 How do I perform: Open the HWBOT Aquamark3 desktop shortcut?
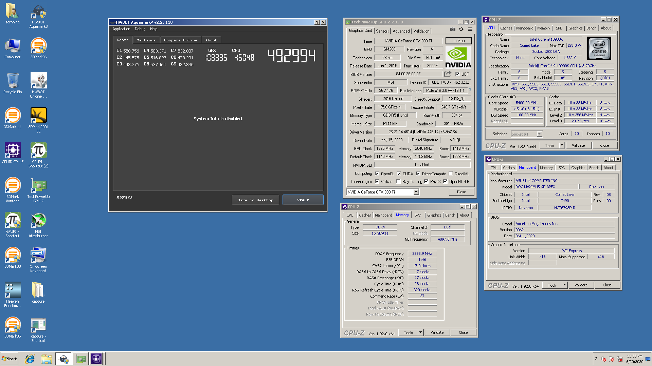coord(38,16)
